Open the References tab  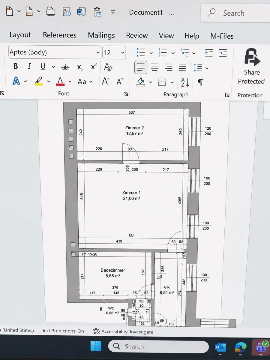click(59, 35)
